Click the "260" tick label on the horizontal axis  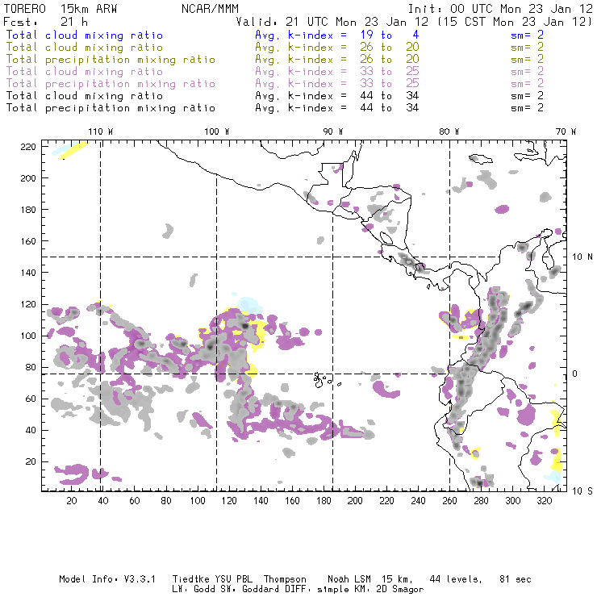[x=449, y=501]
